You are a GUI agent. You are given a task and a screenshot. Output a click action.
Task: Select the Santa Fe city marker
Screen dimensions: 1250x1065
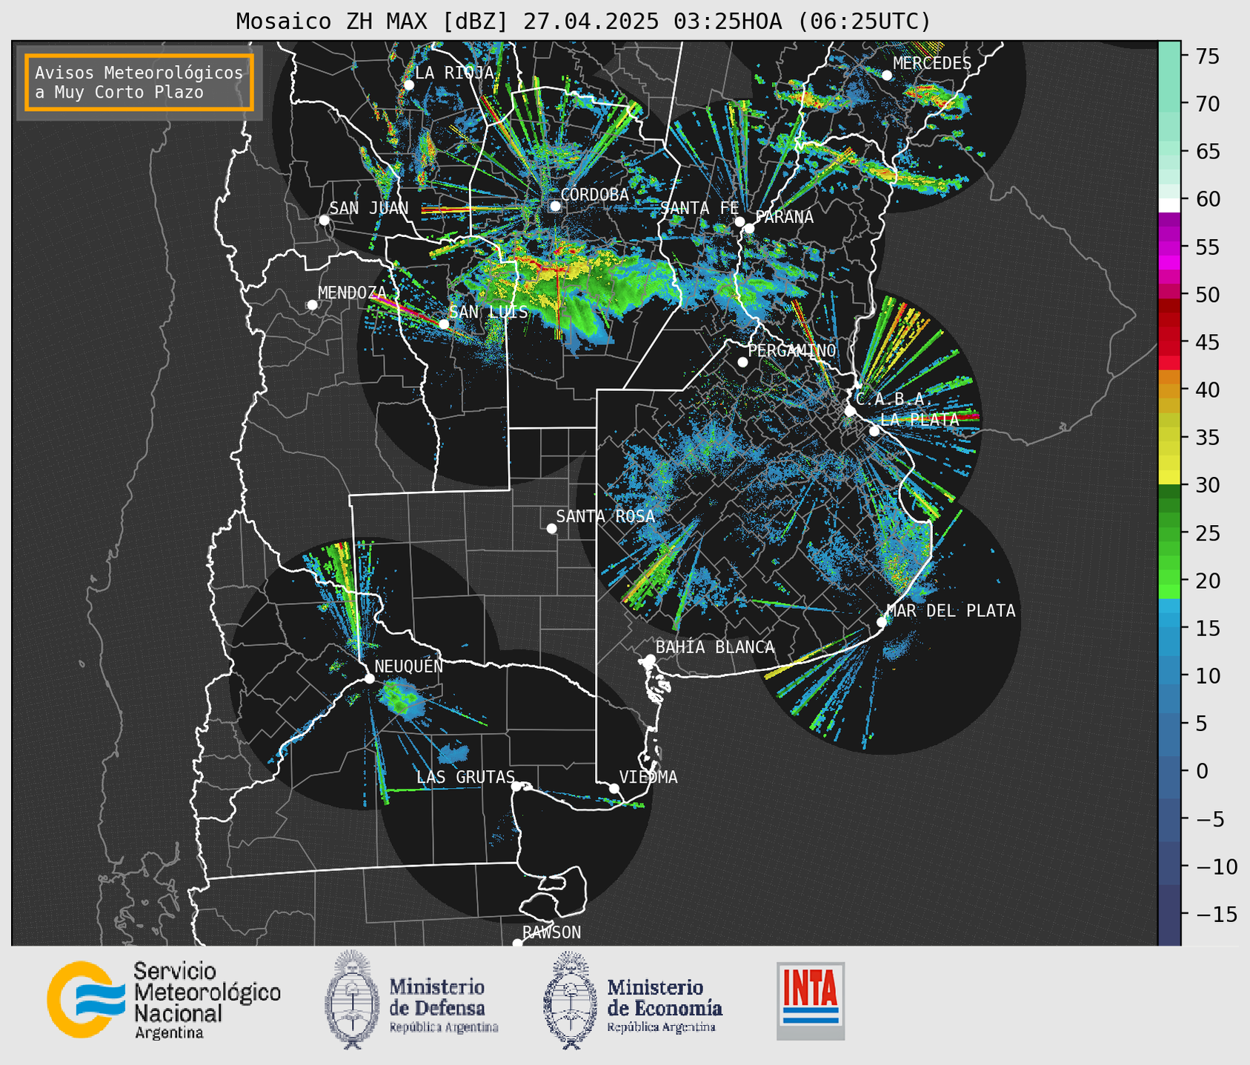(x=739, y=221)
